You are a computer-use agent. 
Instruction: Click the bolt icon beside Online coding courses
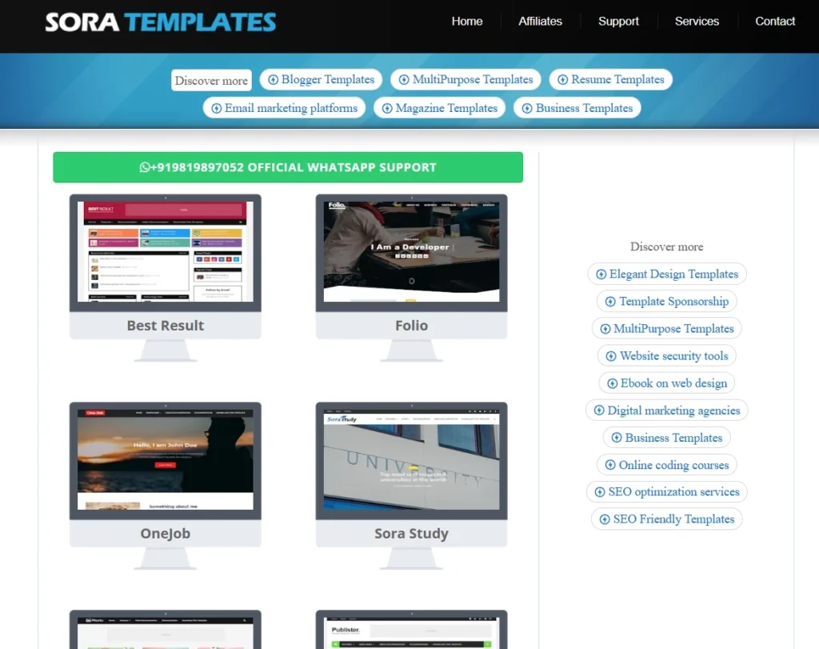[610, 464]
